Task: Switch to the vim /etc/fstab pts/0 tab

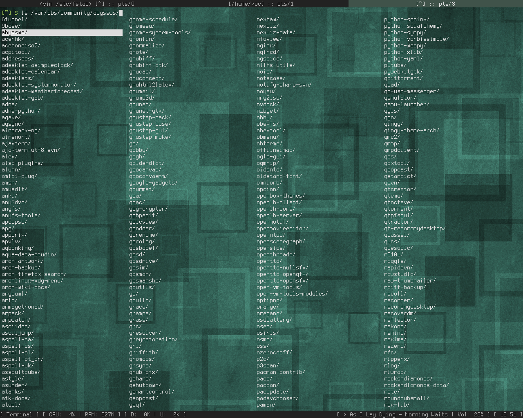Action: (87, 4)
